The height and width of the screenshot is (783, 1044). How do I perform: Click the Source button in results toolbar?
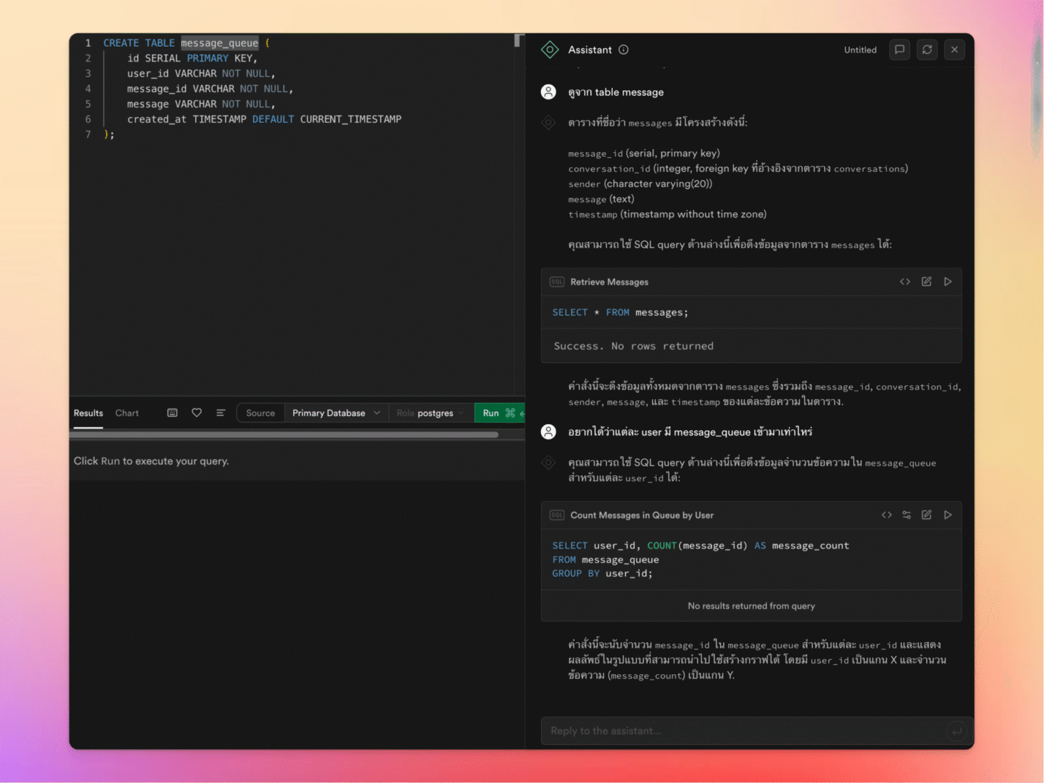(x=260, y=413)
